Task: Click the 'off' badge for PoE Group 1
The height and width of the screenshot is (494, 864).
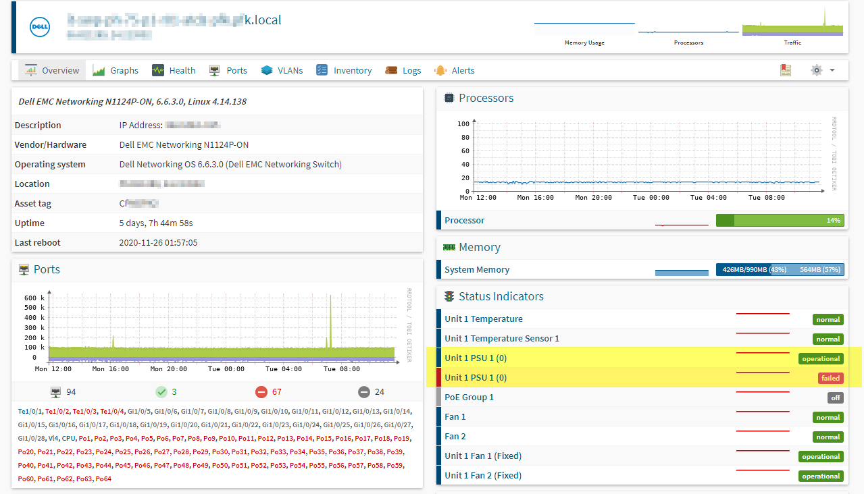Action: [x=836, y=397]
